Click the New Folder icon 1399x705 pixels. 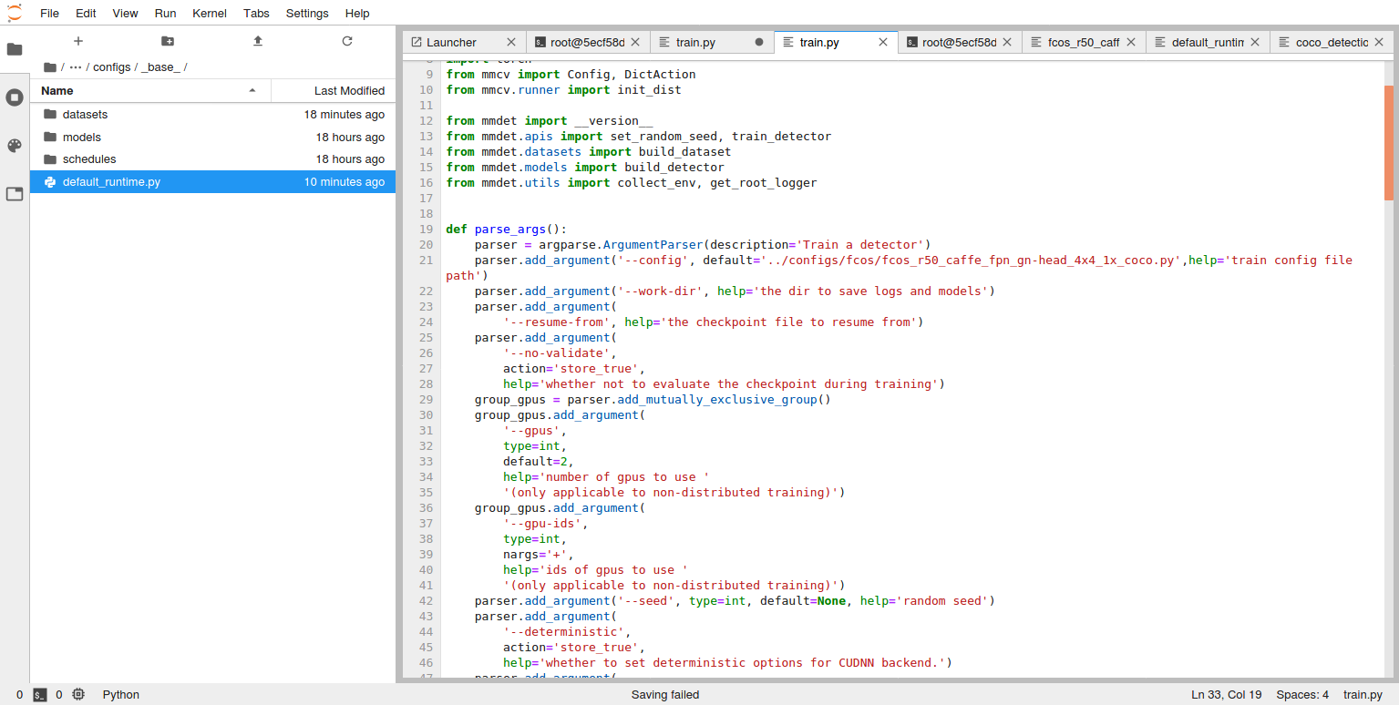(167, 41)
